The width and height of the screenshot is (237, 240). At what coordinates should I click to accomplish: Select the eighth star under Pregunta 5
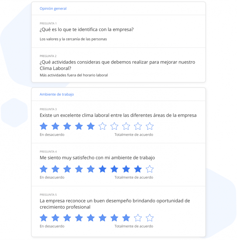click(126, 218)
